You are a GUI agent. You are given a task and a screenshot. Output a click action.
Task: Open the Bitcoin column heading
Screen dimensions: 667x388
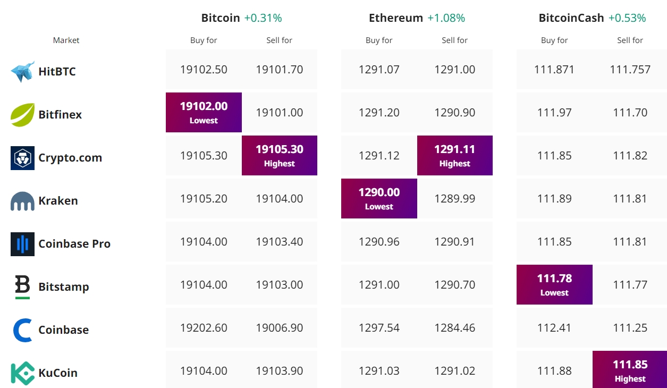(221, 18)
